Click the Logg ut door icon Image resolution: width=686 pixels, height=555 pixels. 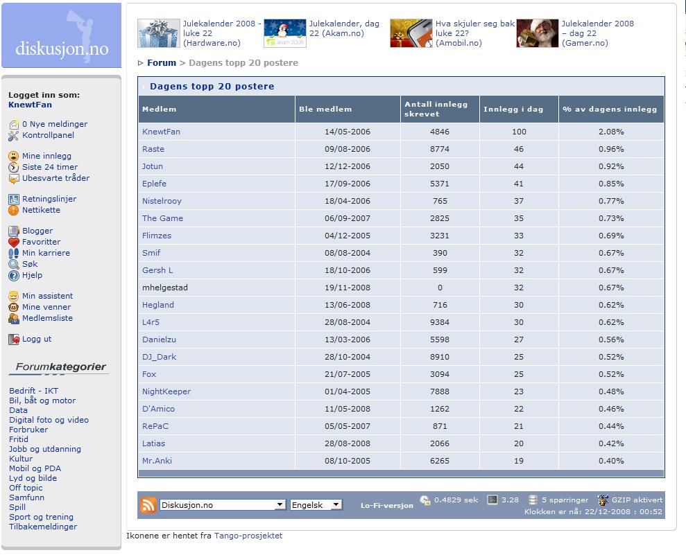click(14, 340)
